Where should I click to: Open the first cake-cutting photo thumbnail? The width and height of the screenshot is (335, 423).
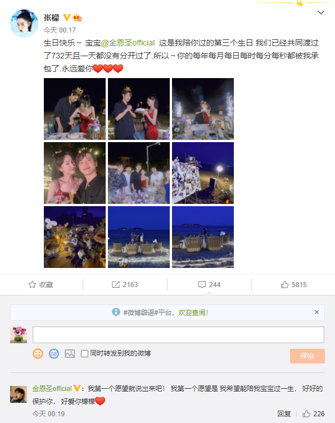75,109
